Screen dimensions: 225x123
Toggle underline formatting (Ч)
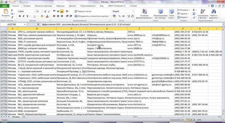click(27, 16)
